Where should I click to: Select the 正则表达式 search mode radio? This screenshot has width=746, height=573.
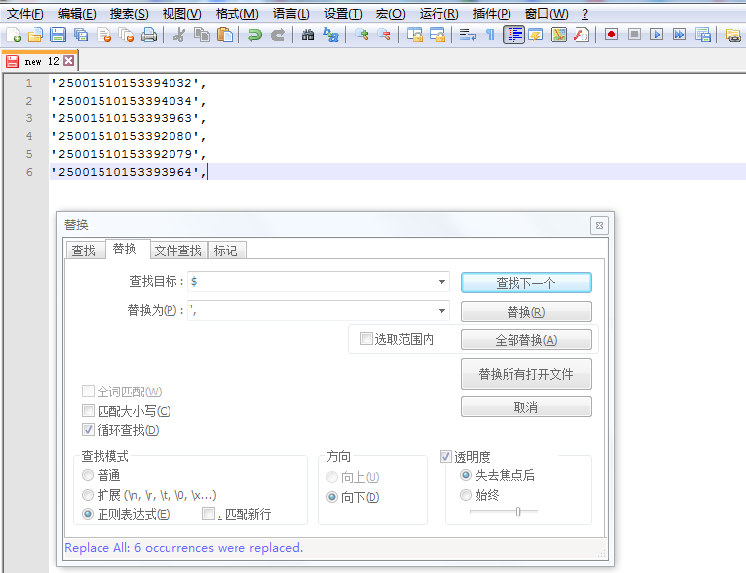click(88, 515)
